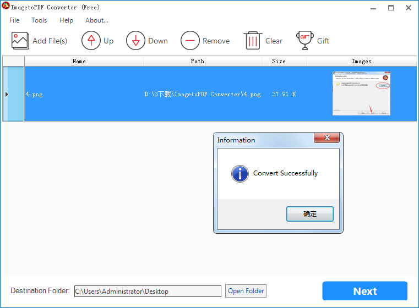This screenshot has width=419, height=308.
Task: Click the blue information icon in dialog
Action: pos(240,174)
